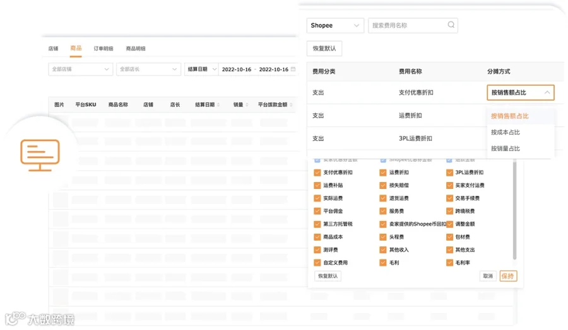Select the 按成本占比 option in the list
This screenshot has height=330, width=568.
(x=506, y=132)
